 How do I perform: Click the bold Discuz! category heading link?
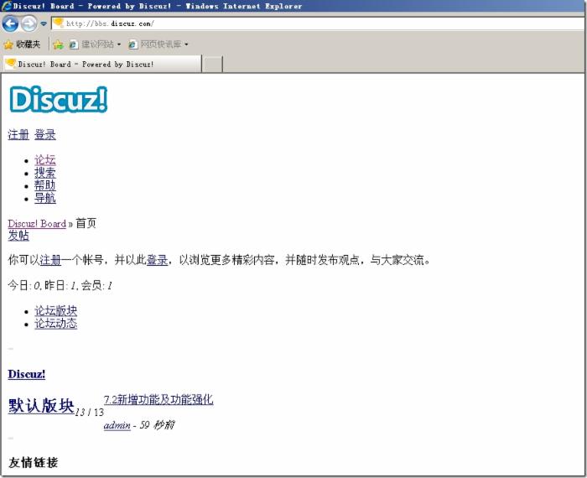[27, 374]
